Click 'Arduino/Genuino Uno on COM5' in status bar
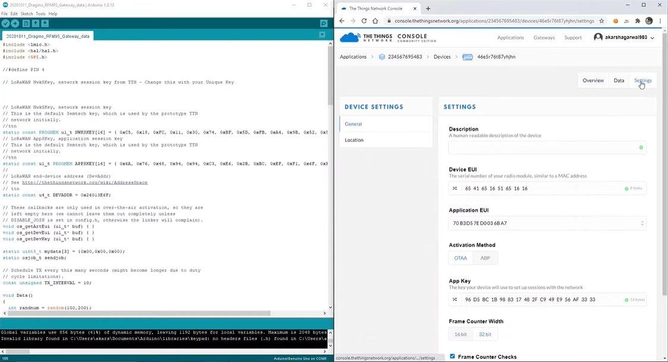 coord(300,358)
